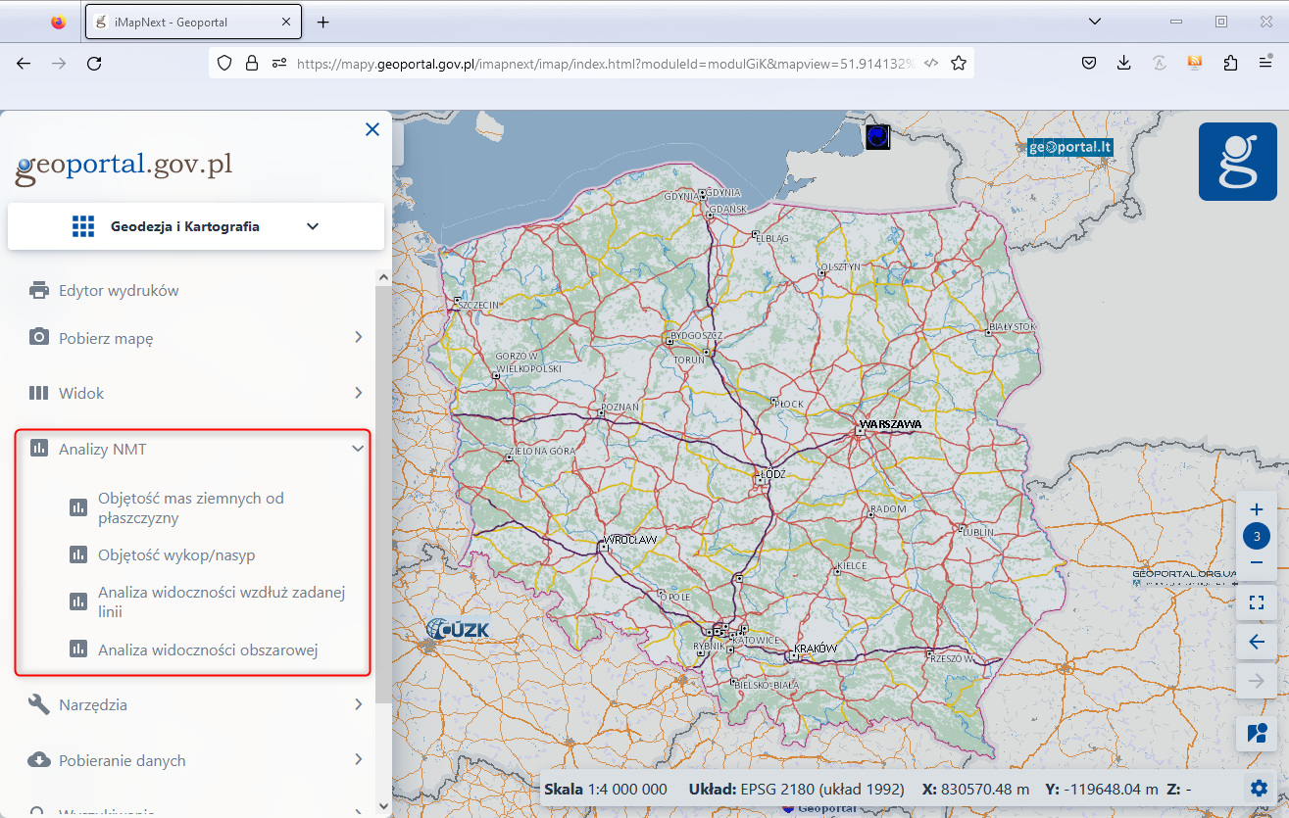The image size is (1289, 818).
Task: Reload the page in Firefox
Action: coord(94,63)
